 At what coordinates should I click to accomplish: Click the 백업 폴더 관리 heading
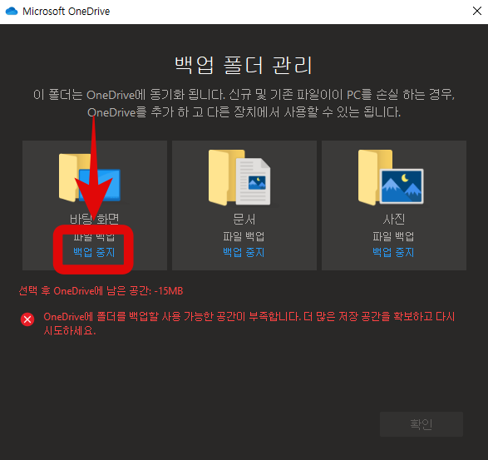click(x=244, y=65)
